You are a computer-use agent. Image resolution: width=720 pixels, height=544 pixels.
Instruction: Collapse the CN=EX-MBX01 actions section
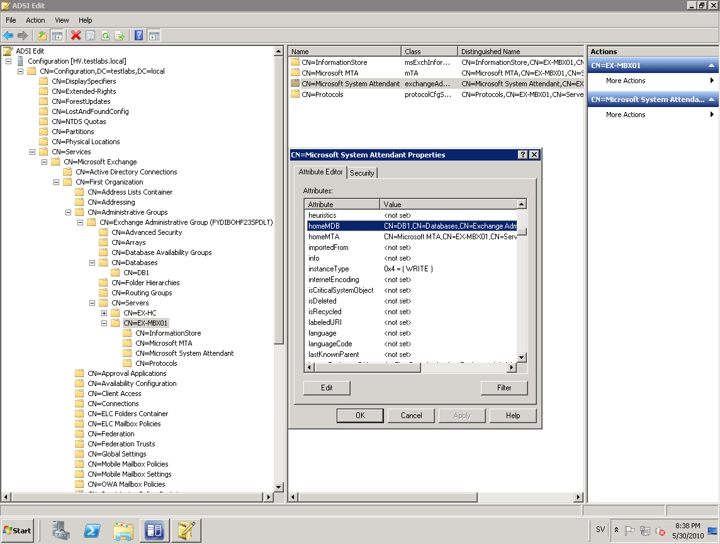(x=711, y=65)
